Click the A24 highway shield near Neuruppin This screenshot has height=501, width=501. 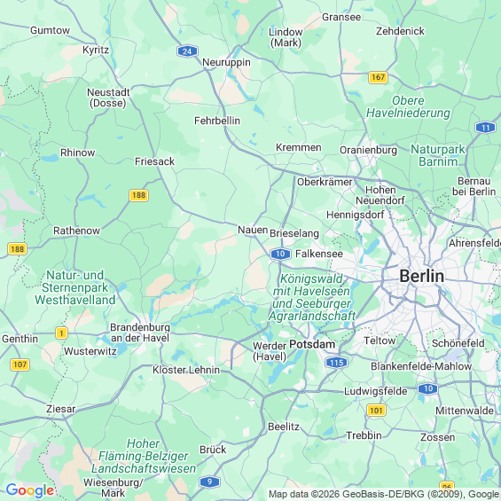tap(187, 51)
